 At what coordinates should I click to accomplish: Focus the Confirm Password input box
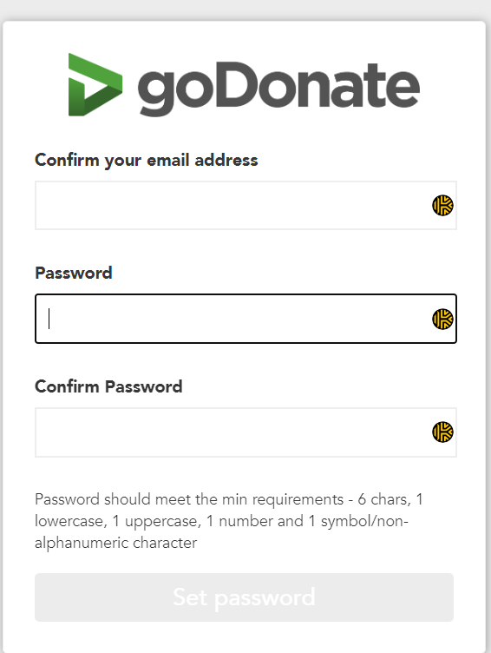click(245, 432)
